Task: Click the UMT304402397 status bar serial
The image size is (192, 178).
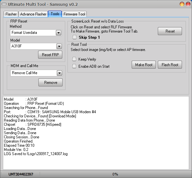Action: click(x=21, y=174)
